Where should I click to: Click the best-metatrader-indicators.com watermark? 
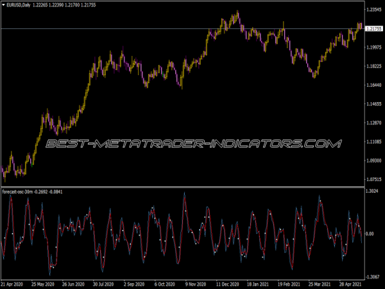pos(193,144)
